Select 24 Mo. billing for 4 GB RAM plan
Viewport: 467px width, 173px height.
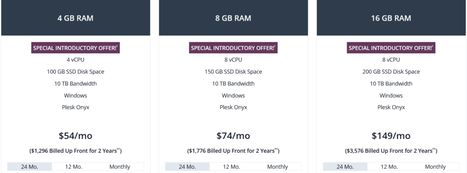point(30,167)
